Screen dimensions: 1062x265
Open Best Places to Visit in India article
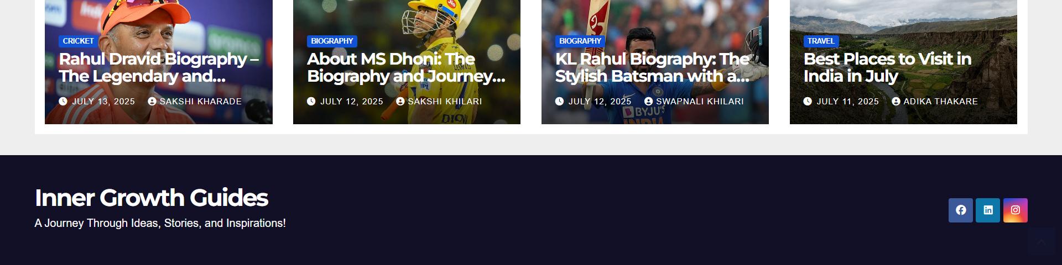tap(887, 67)
